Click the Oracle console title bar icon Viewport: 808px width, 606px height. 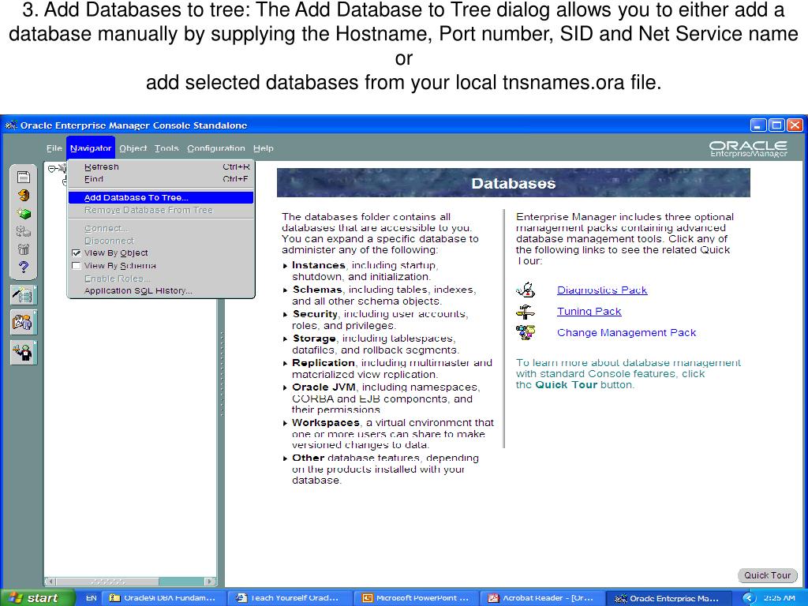(x=11, y=125)
